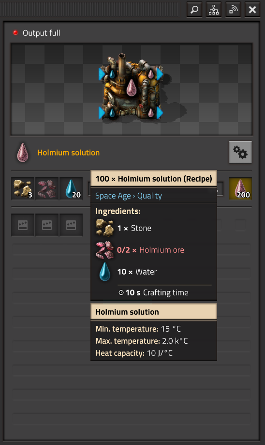Click the logistic wireless signal icon
Image resolution: width=265 pixels, height=445 pixels.
coord(233,10)
